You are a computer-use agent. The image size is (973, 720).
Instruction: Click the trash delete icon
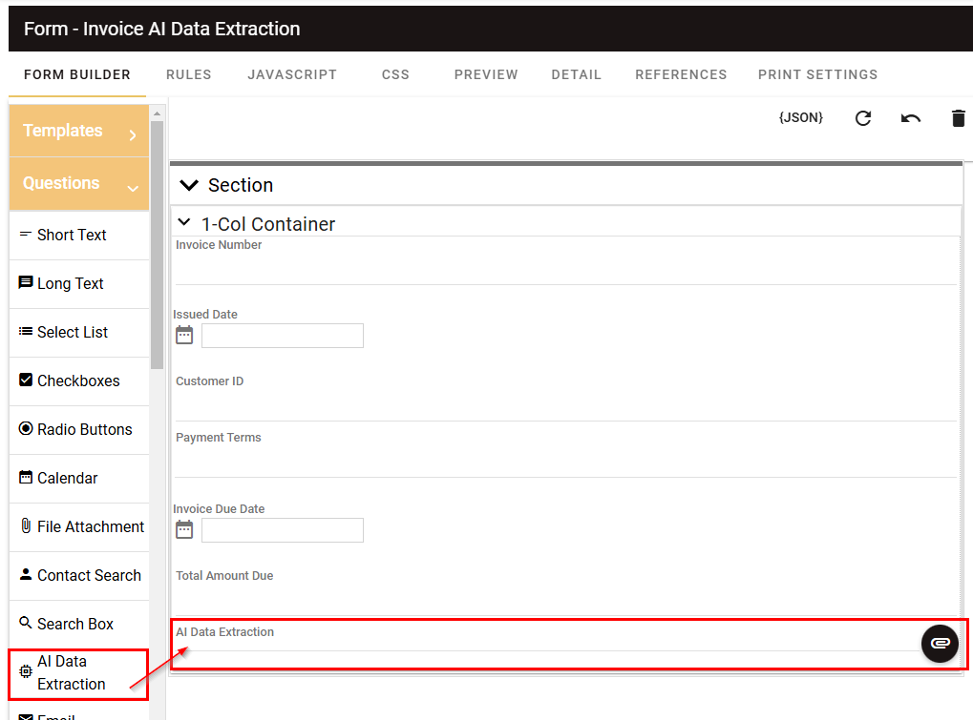(958, 117)
